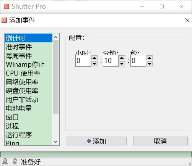Select 电池电量 event
This screenshot has height=166, width=192.
tap(29, 108)
